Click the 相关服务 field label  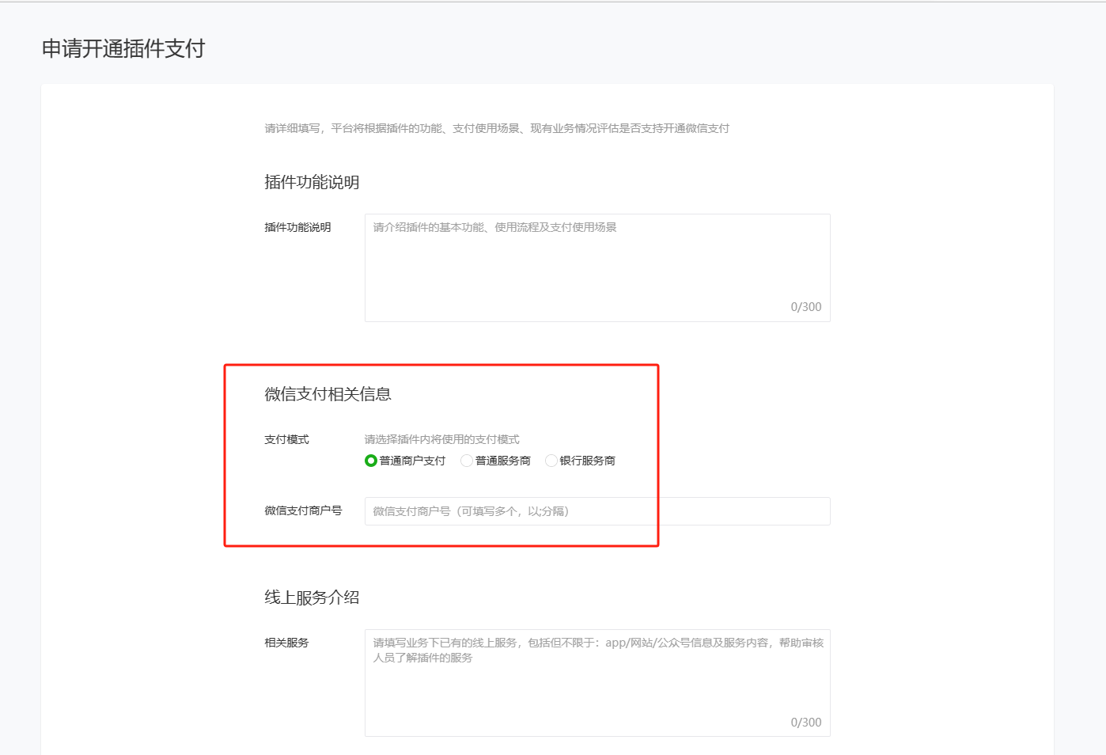point(286,643)
